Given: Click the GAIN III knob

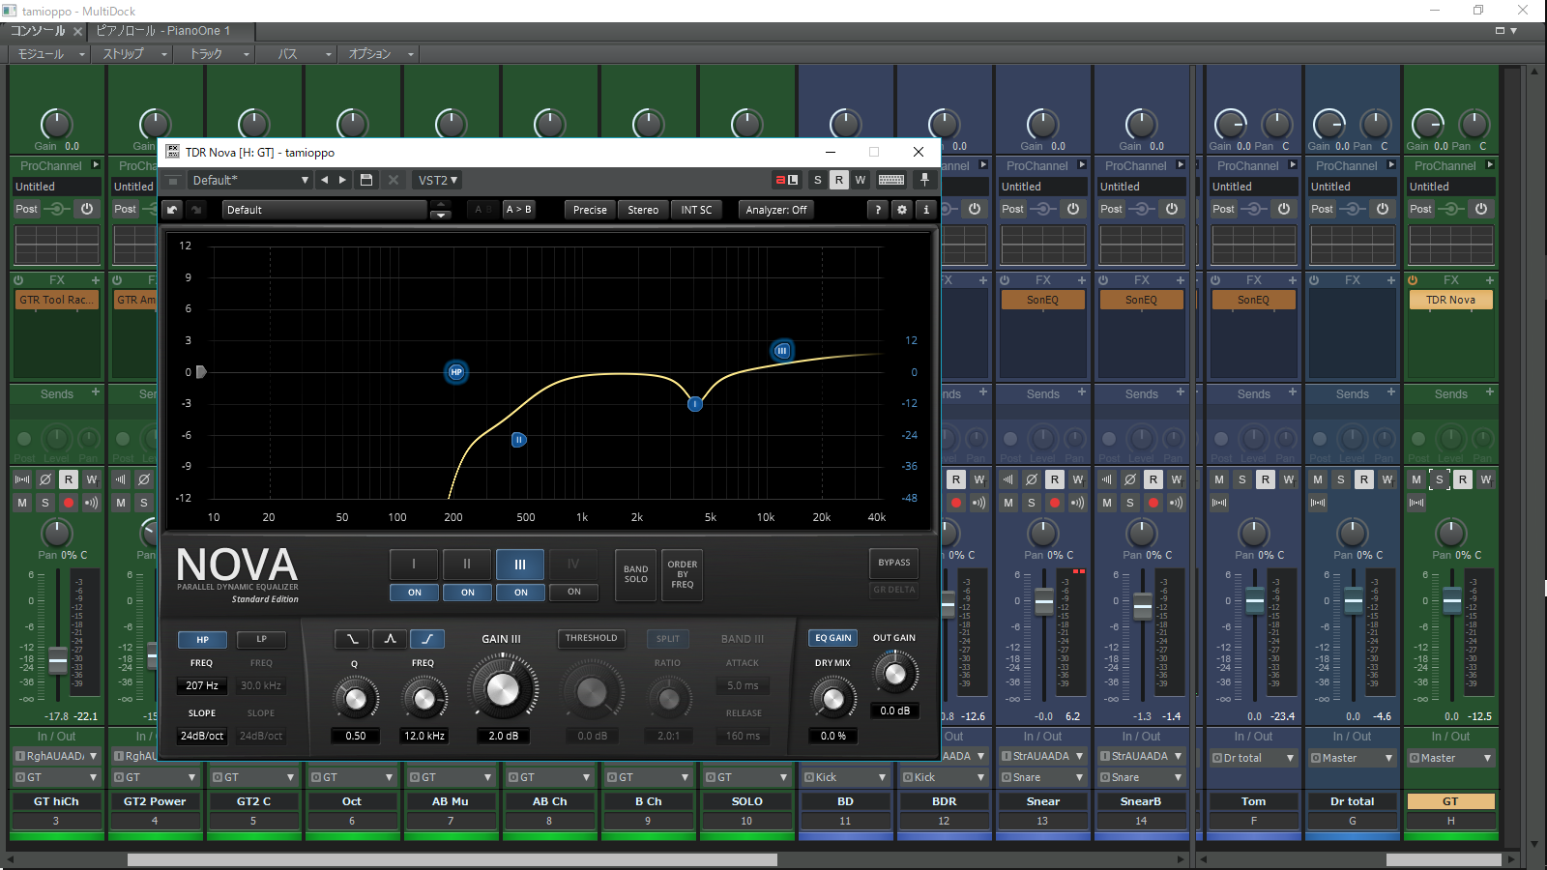Looking at the screenshot, I should [x=502, y=688].
